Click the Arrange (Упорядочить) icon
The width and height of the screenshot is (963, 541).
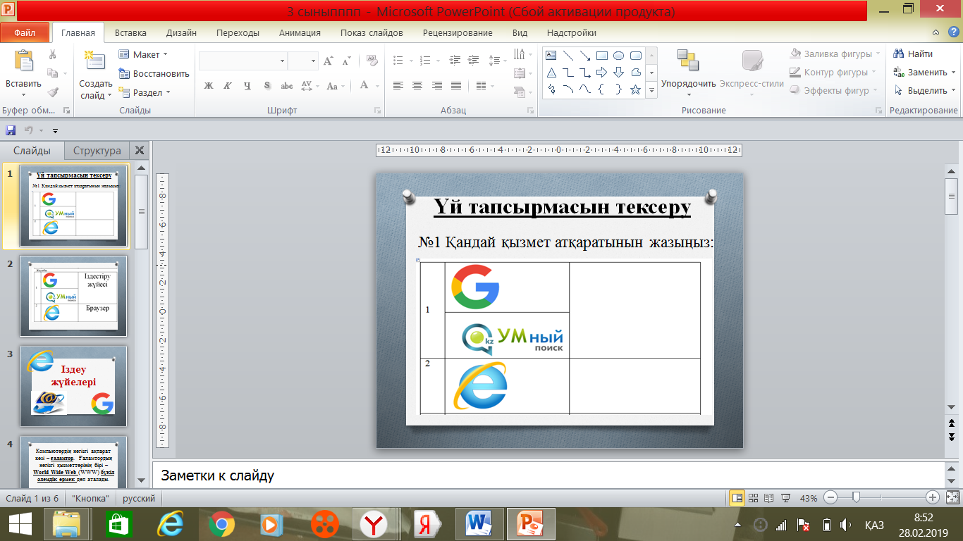click(x=687, y=65)
